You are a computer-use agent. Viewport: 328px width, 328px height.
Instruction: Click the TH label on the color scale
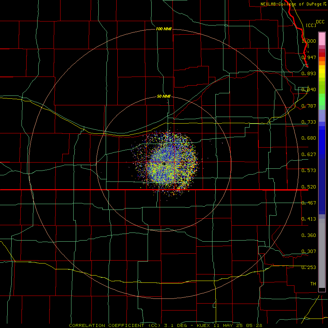[x=313, y=284]
